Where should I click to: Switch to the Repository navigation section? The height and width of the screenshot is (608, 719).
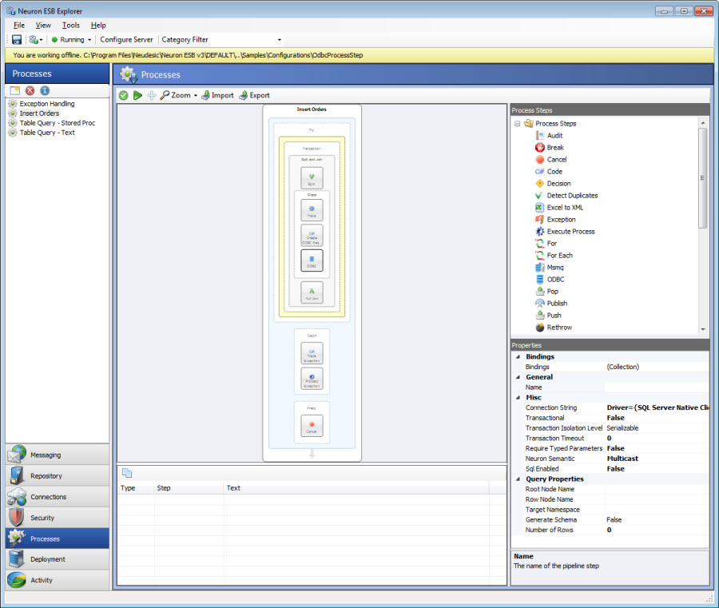(58, 475)
